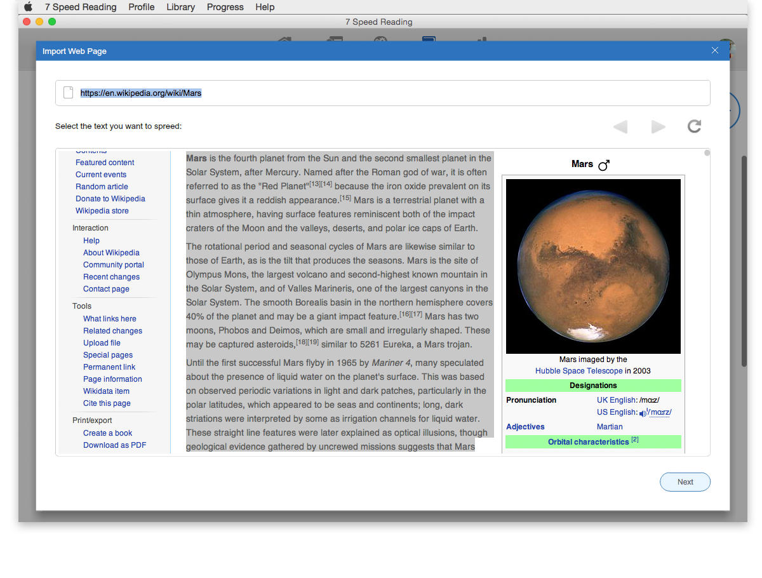This screenshot has width=762, height=578.
Task: Click the Mars male symbol beside infobox title
Action: 604,165
